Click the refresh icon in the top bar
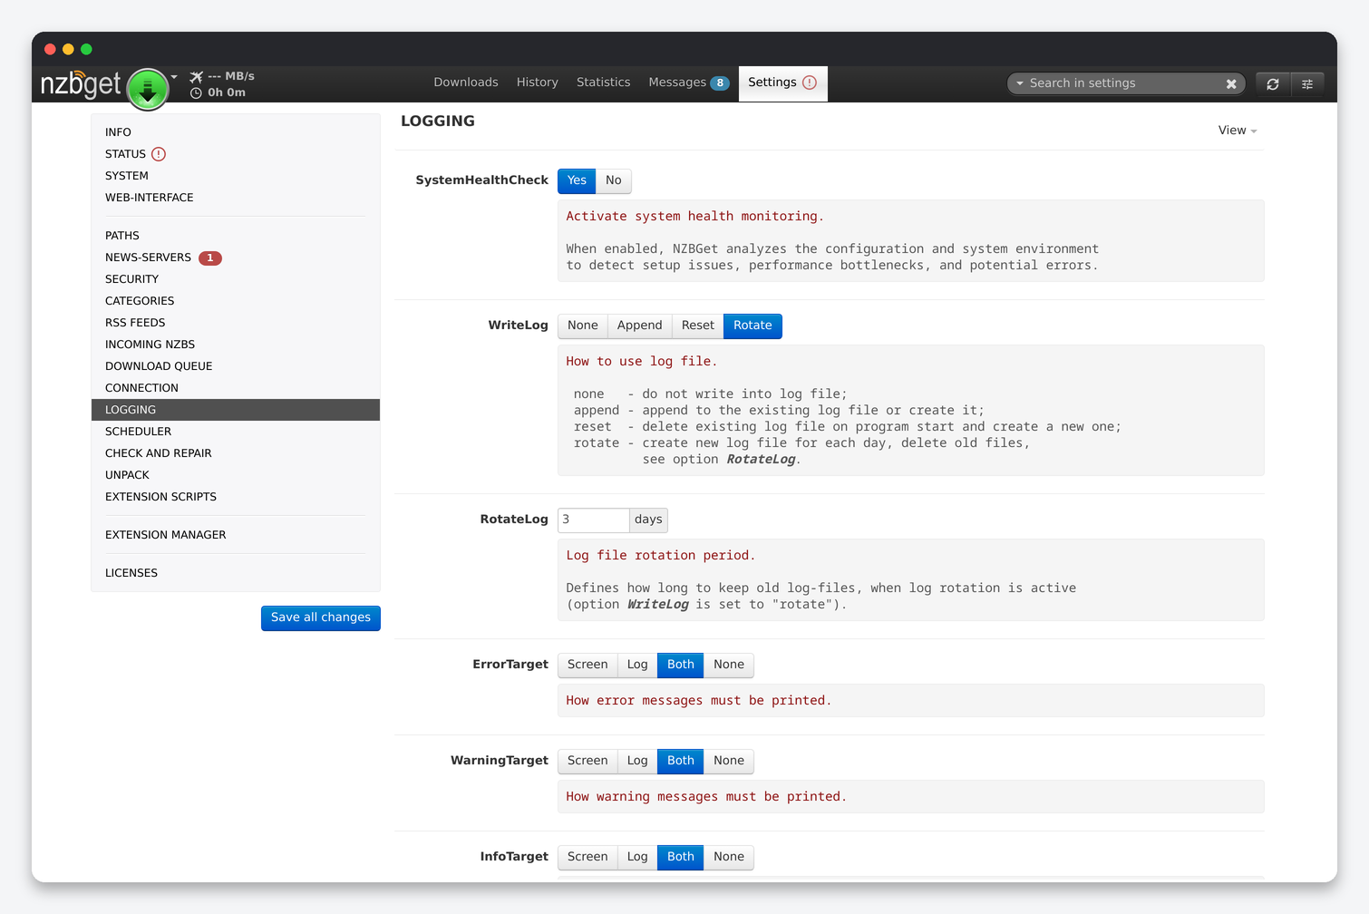Viewport: 1369px width, 914px height. (x=1273, y=83)
